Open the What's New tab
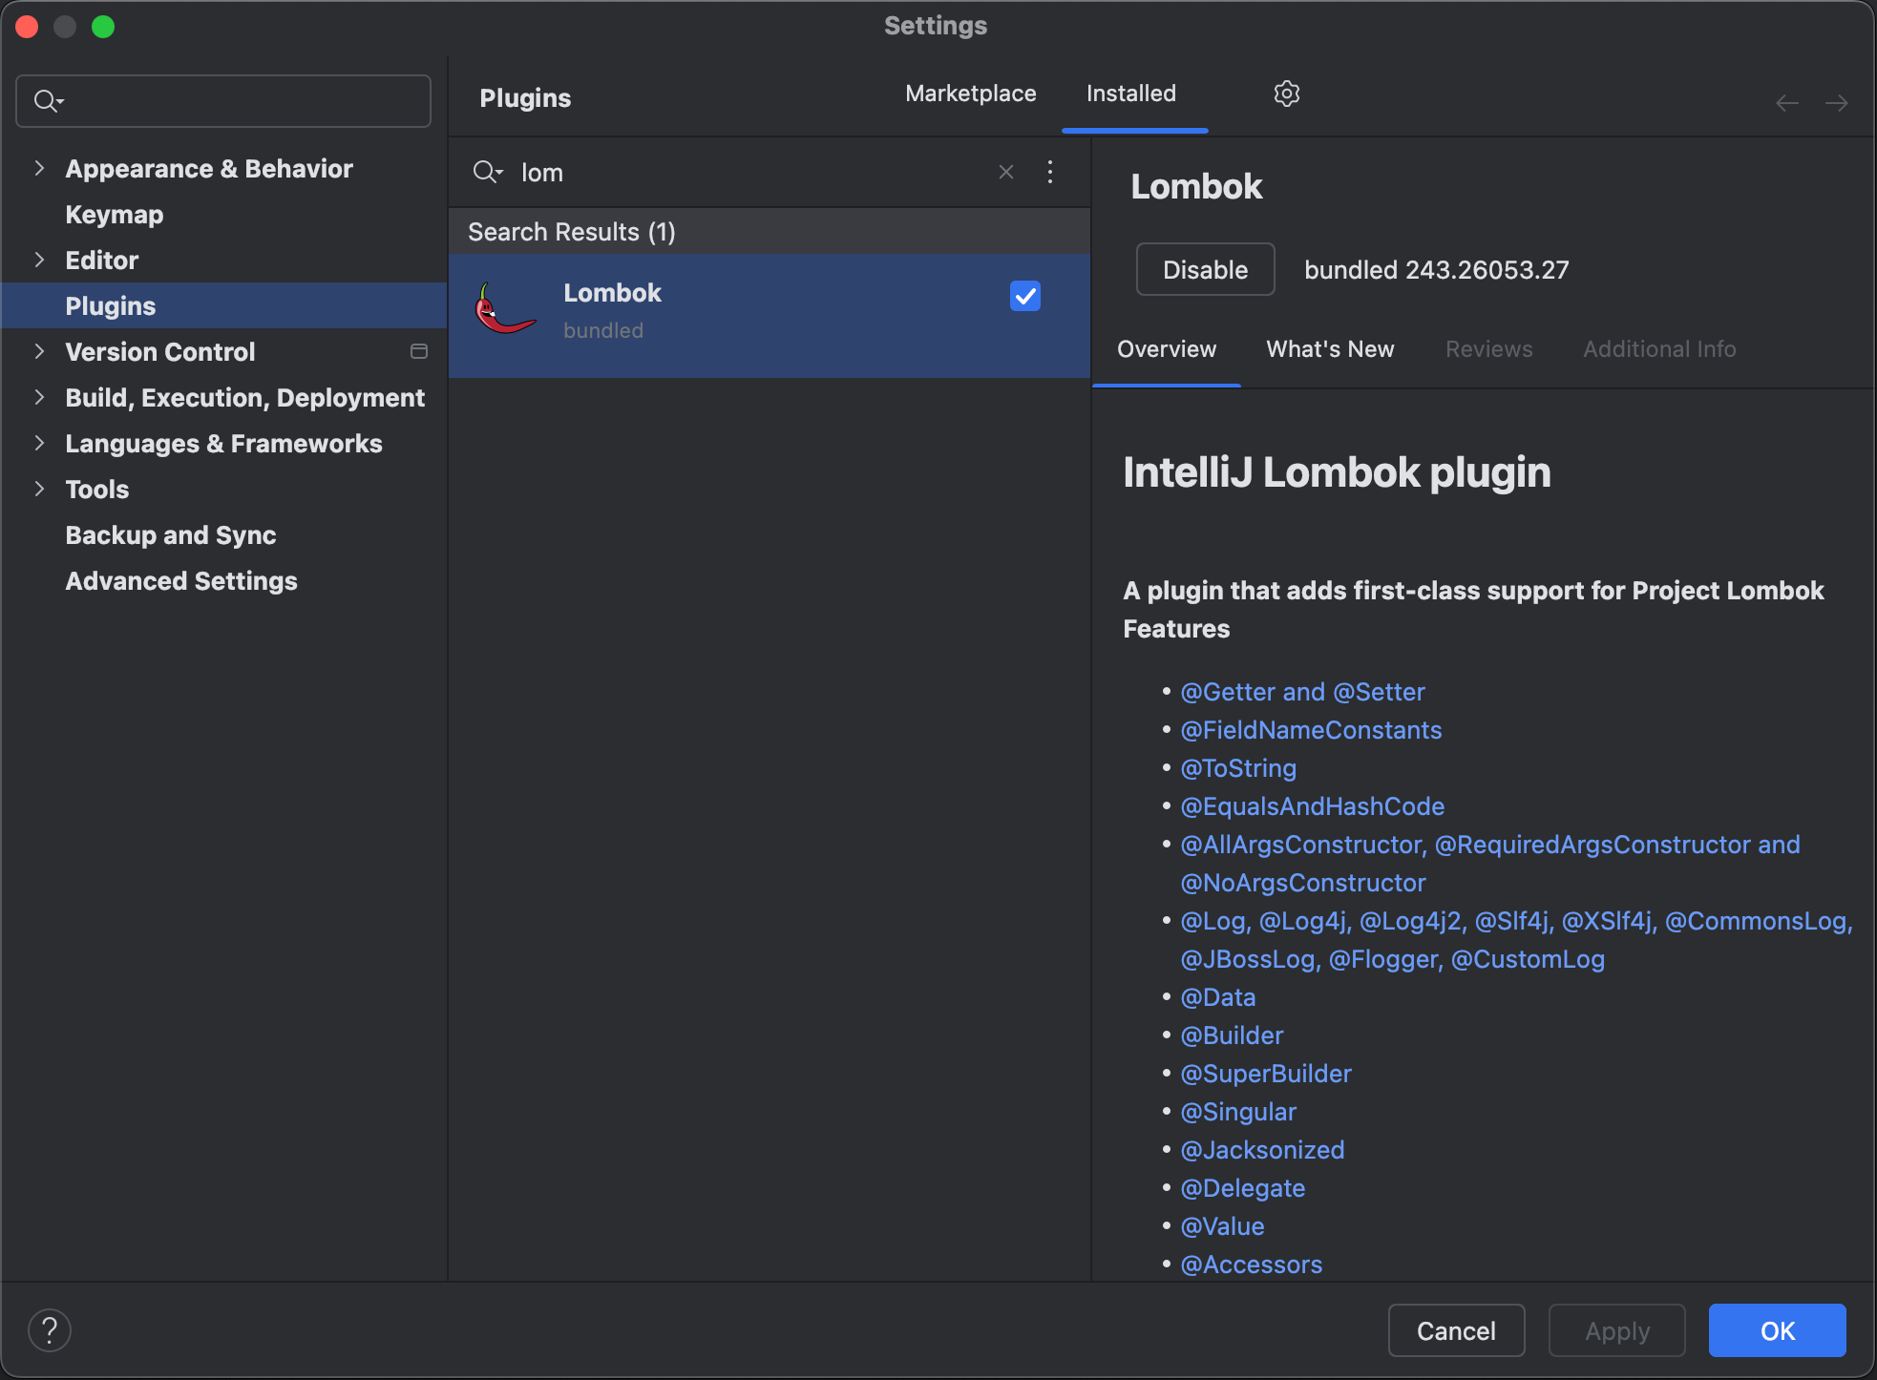This screenshot has height=1380, width=1877. 1329,349
